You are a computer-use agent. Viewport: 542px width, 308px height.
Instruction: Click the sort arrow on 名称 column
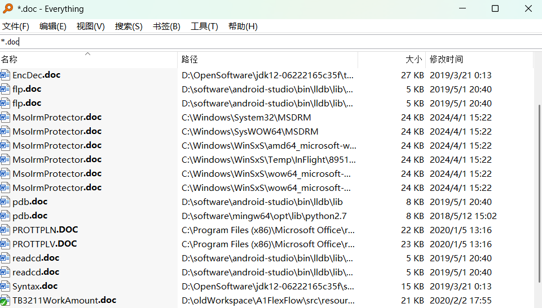click(88, 54)
